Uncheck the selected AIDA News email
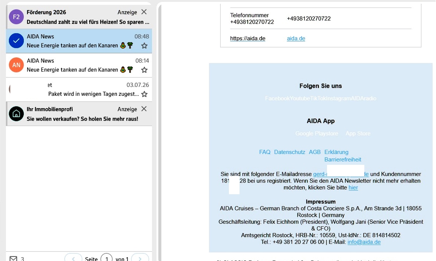 pyautogui.click(x=16, y=41)
